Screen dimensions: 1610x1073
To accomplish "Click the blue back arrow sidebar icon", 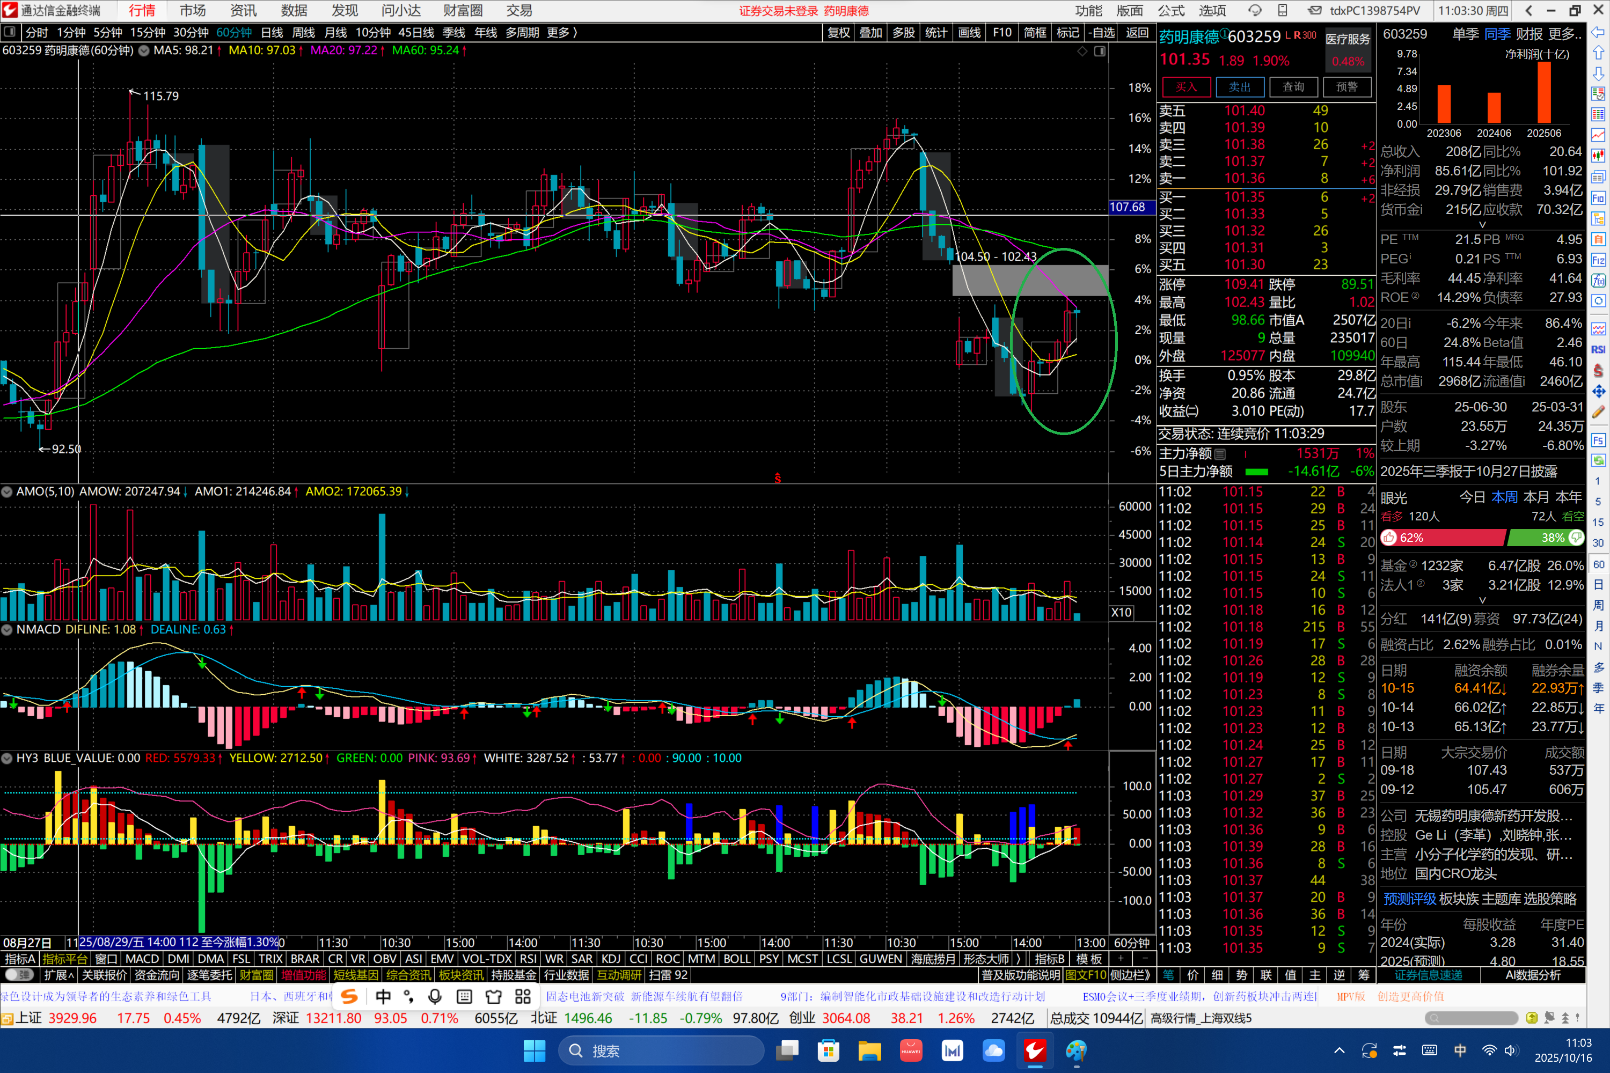I will tap(1598, 32).
